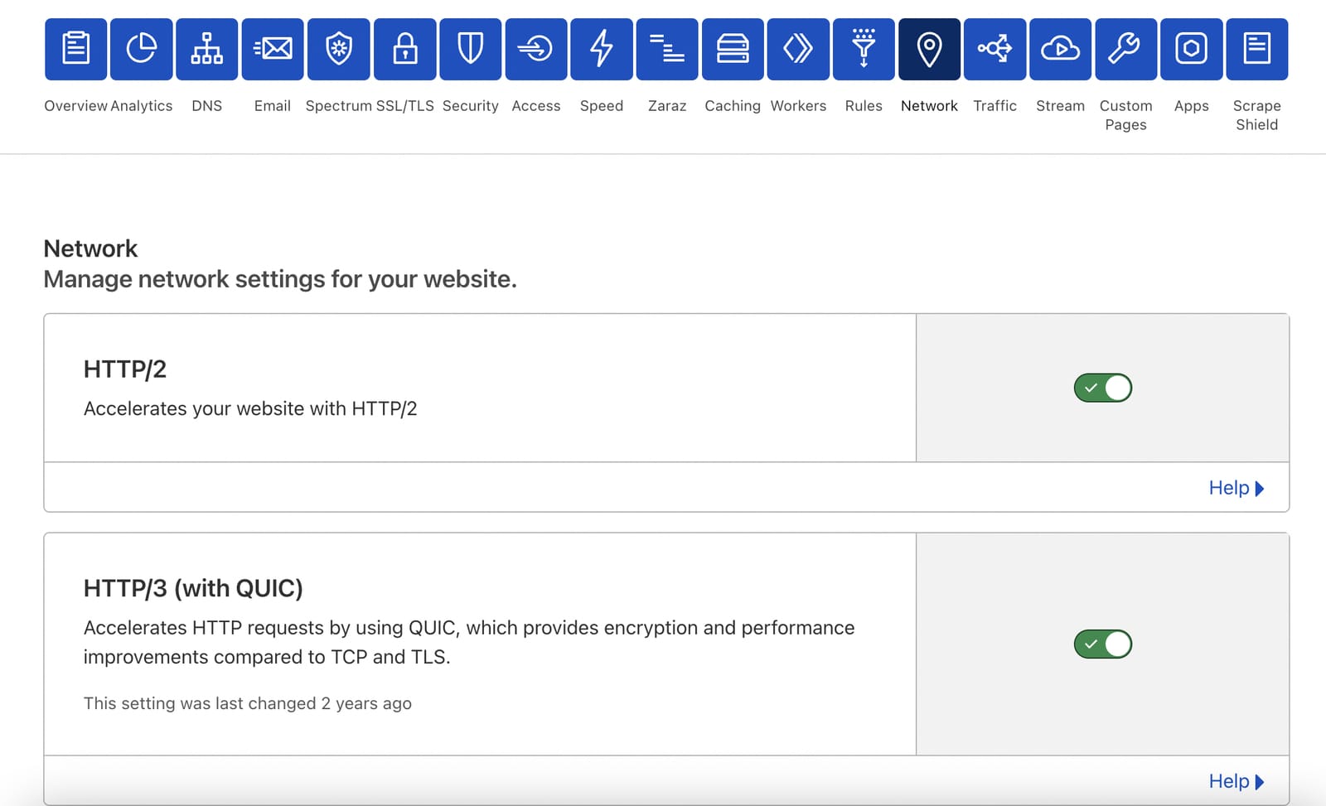Click the Traffic navigation label
The width and height of the screenshot is (1326, 806).
(994, 106)
